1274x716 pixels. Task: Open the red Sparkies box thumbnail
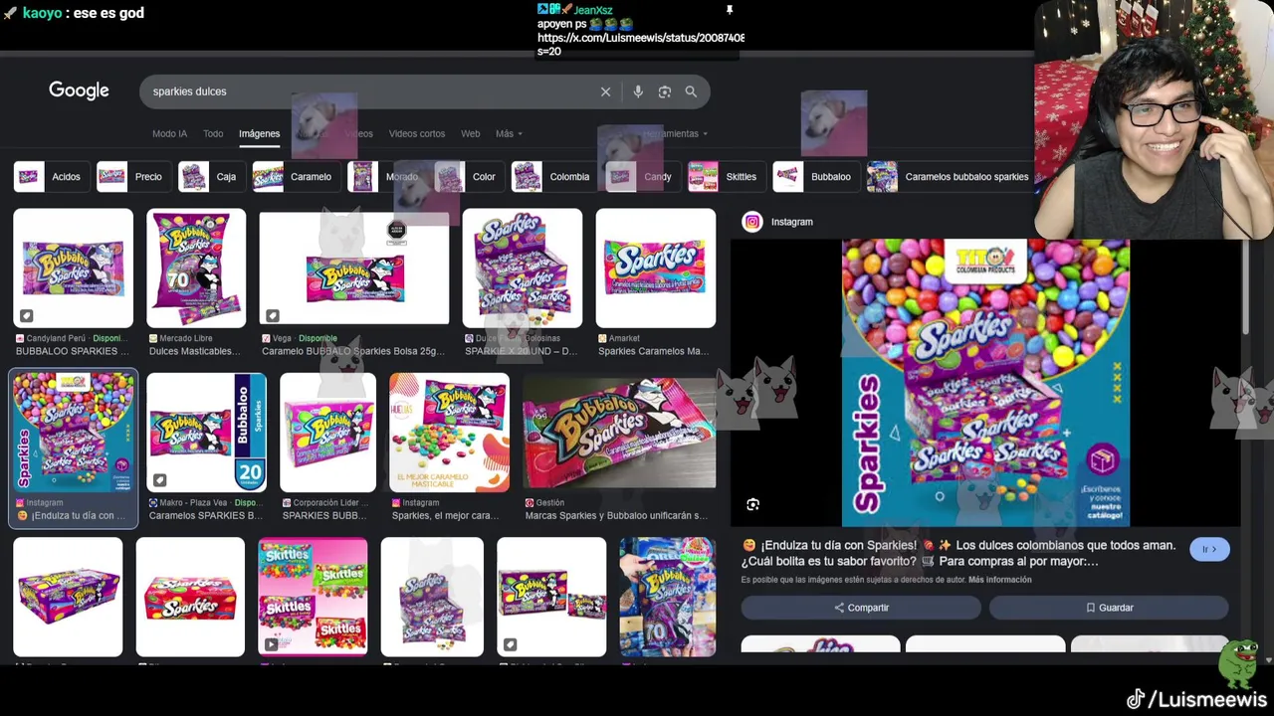click(190, 597)
